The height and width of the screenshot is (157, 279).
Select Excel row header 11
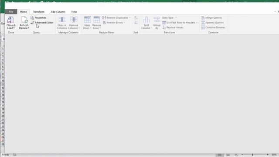coord(3,84)
